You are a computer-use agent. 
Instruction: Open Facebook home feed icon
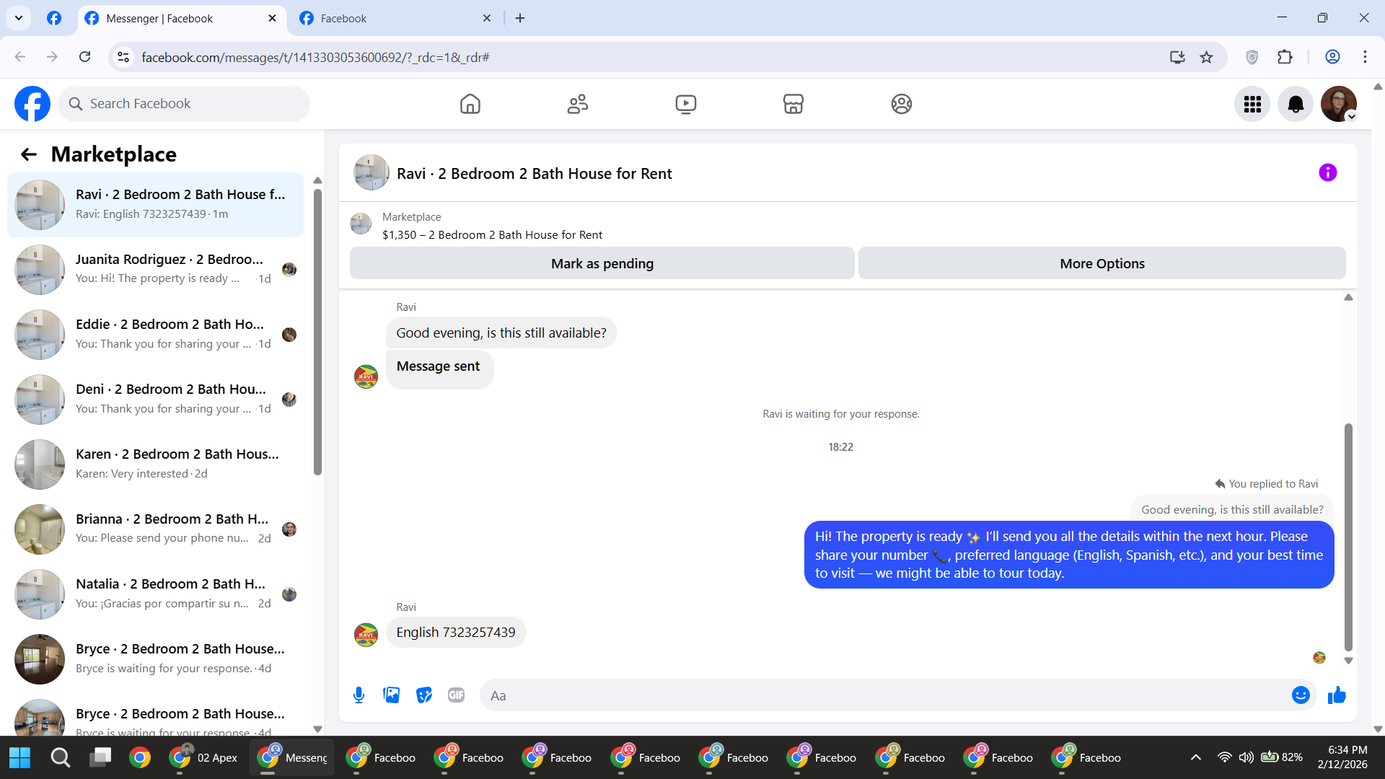[x=470, y=104]
